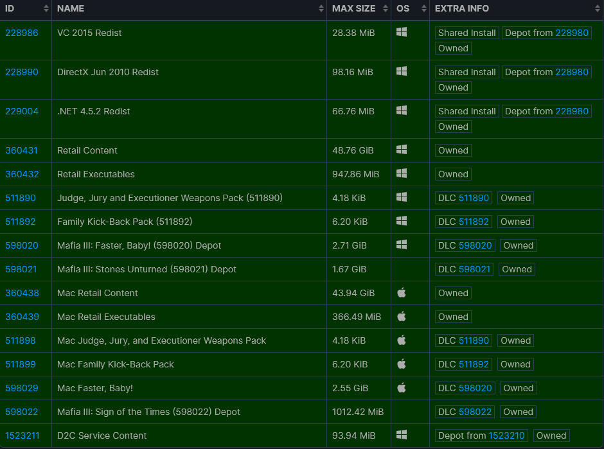Open DLC 598020 link in Mafia III: Faster, Baby! row
Screen dimensions: 604x449
[475, 245]
